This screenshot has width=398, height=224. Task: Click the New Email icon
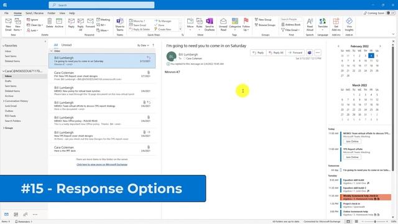[x=8, y=24]
